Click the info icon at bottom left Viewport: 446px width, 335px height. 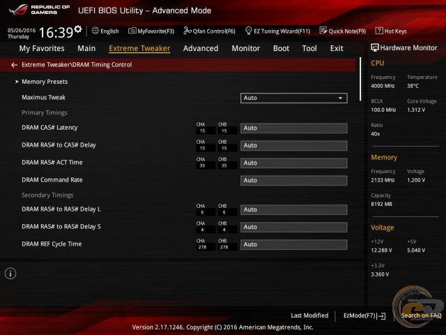pyautogui.click(x=10, y=274)
